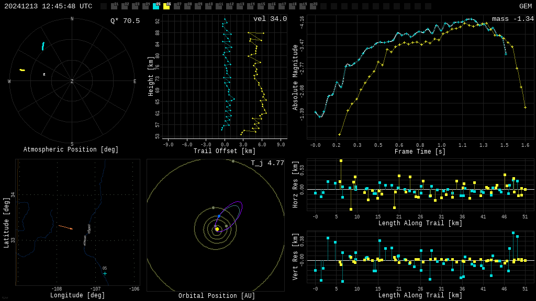The image size is (536, 301).
Task: Select the cyan meteor trail in sky plot
Action: (43, 46)
